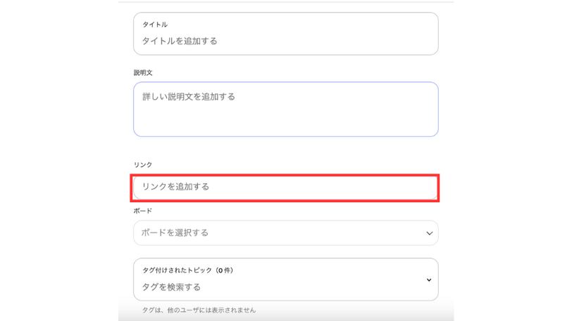Click the リンクを追加する input field
Screen dimensions: 572x321
pos(285,187)
